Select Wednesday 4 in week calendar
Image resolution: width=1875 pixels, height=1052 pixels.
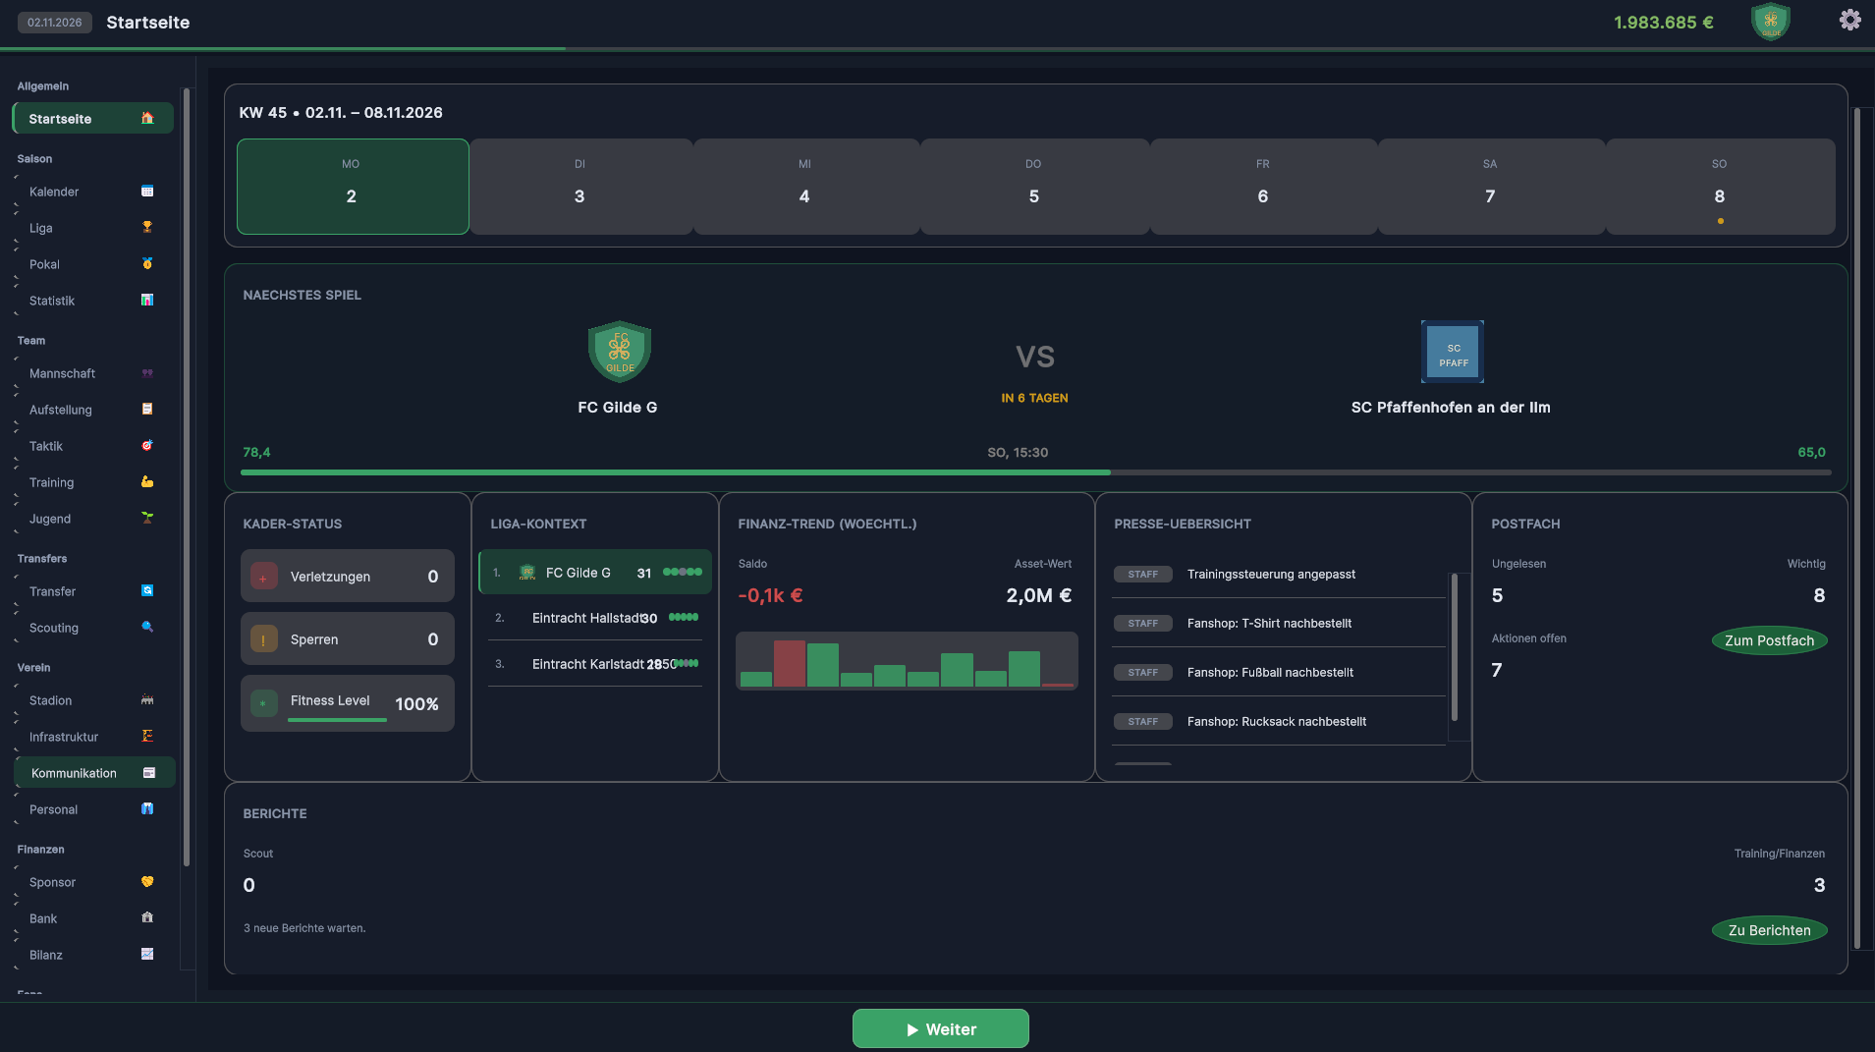coord(805,187)
